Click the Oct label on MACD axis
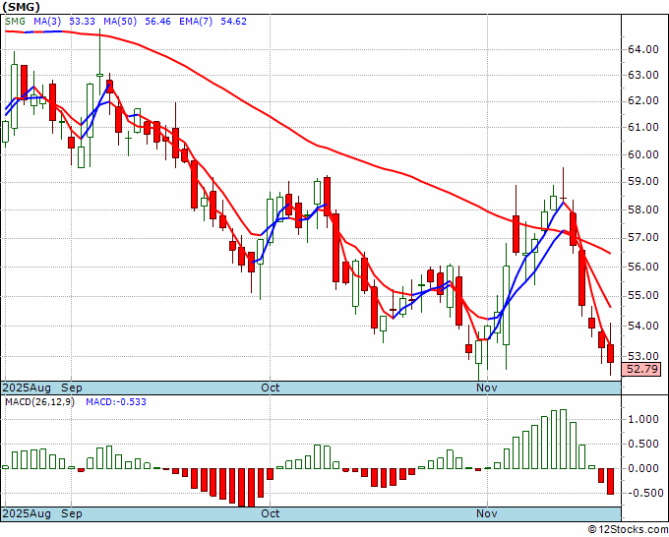Image resolution: width=669 pixels, height=537 pixels. pyautogui.click(x=271, y=513)
